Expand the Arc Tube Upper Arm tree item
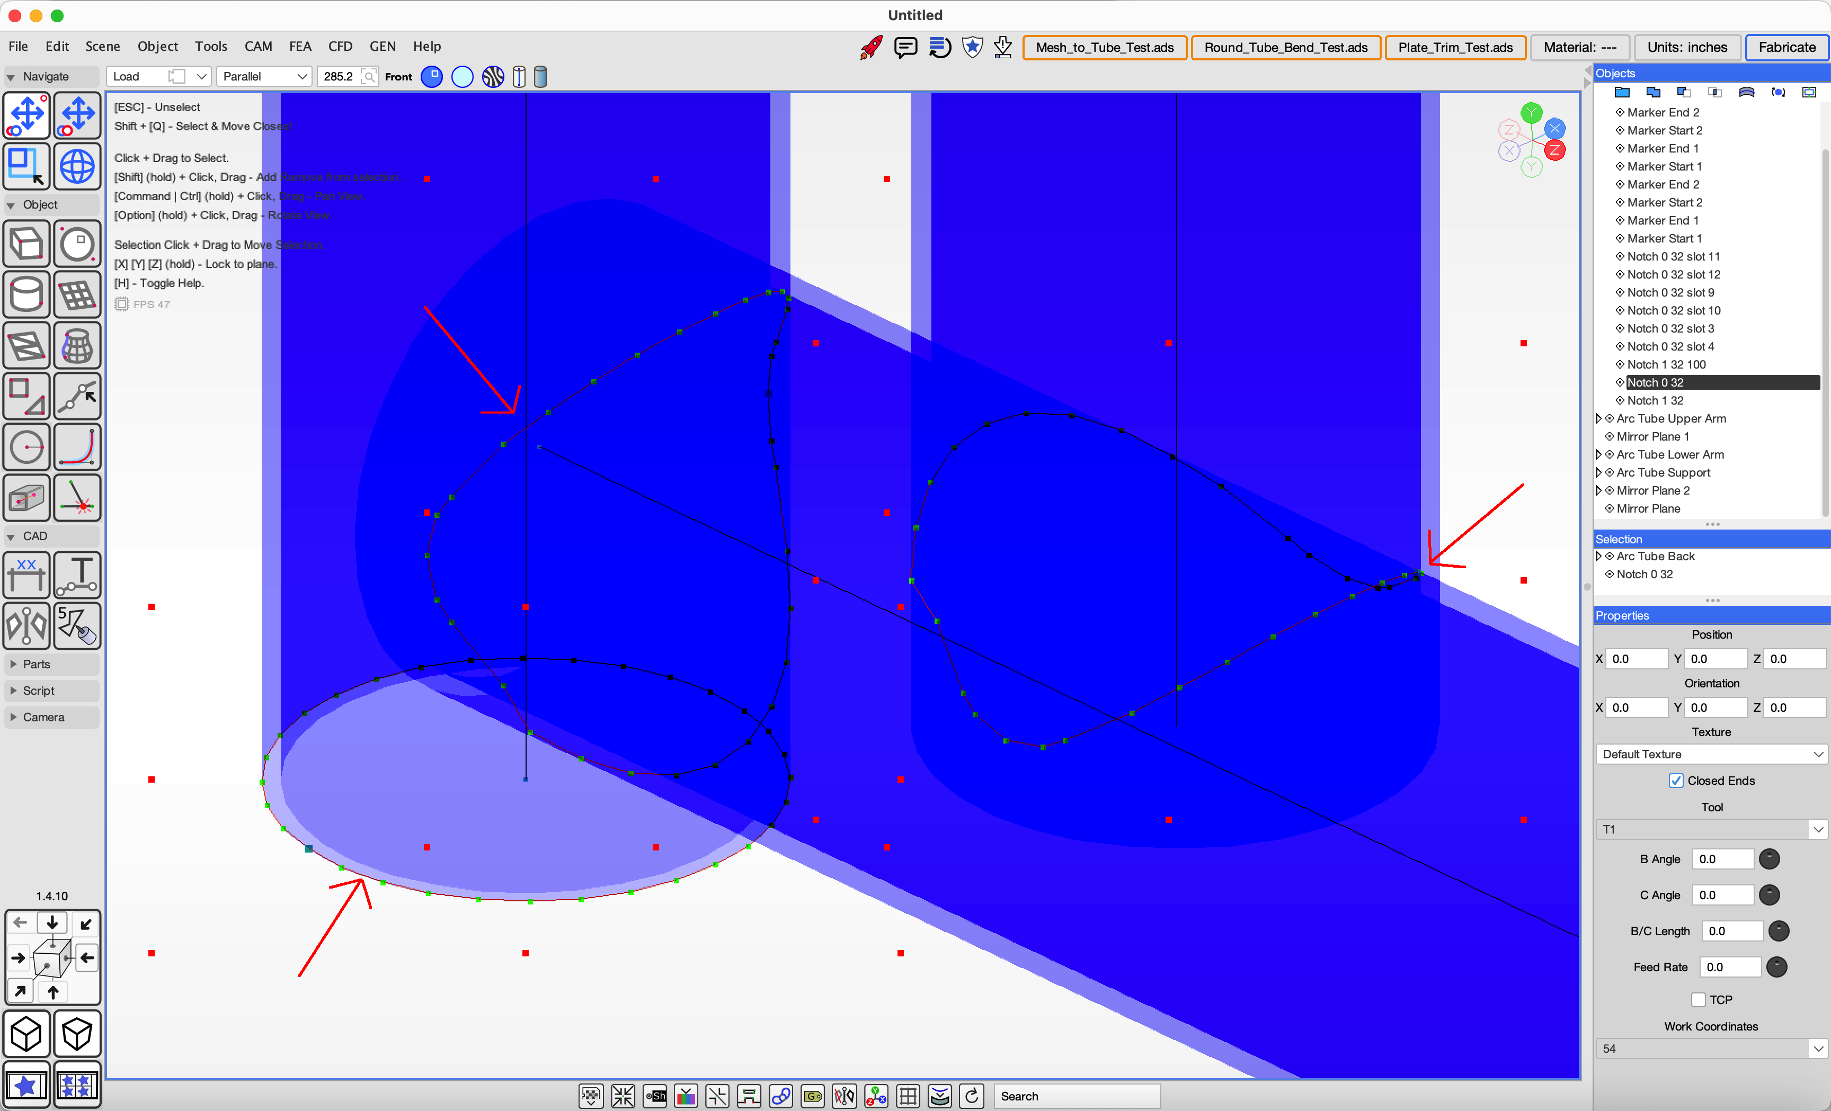The width and height of the screenshot is (1831, 1111). [x=1598, y=418]
